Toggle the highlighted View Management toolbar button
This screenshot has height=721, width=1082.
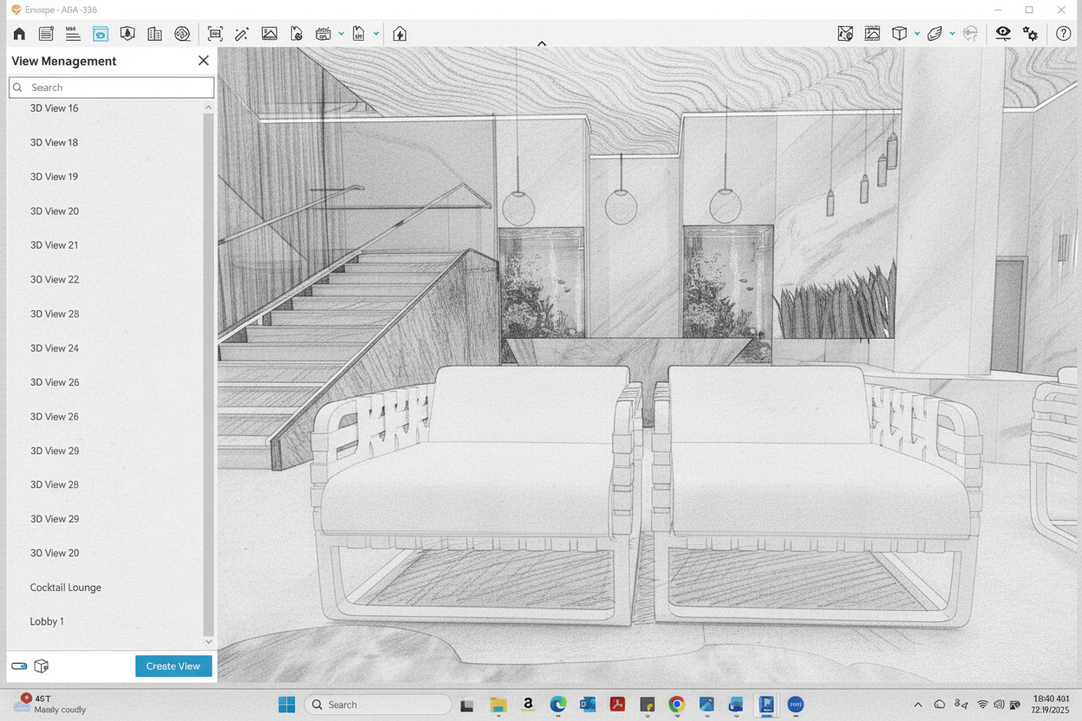coord(101,34)
